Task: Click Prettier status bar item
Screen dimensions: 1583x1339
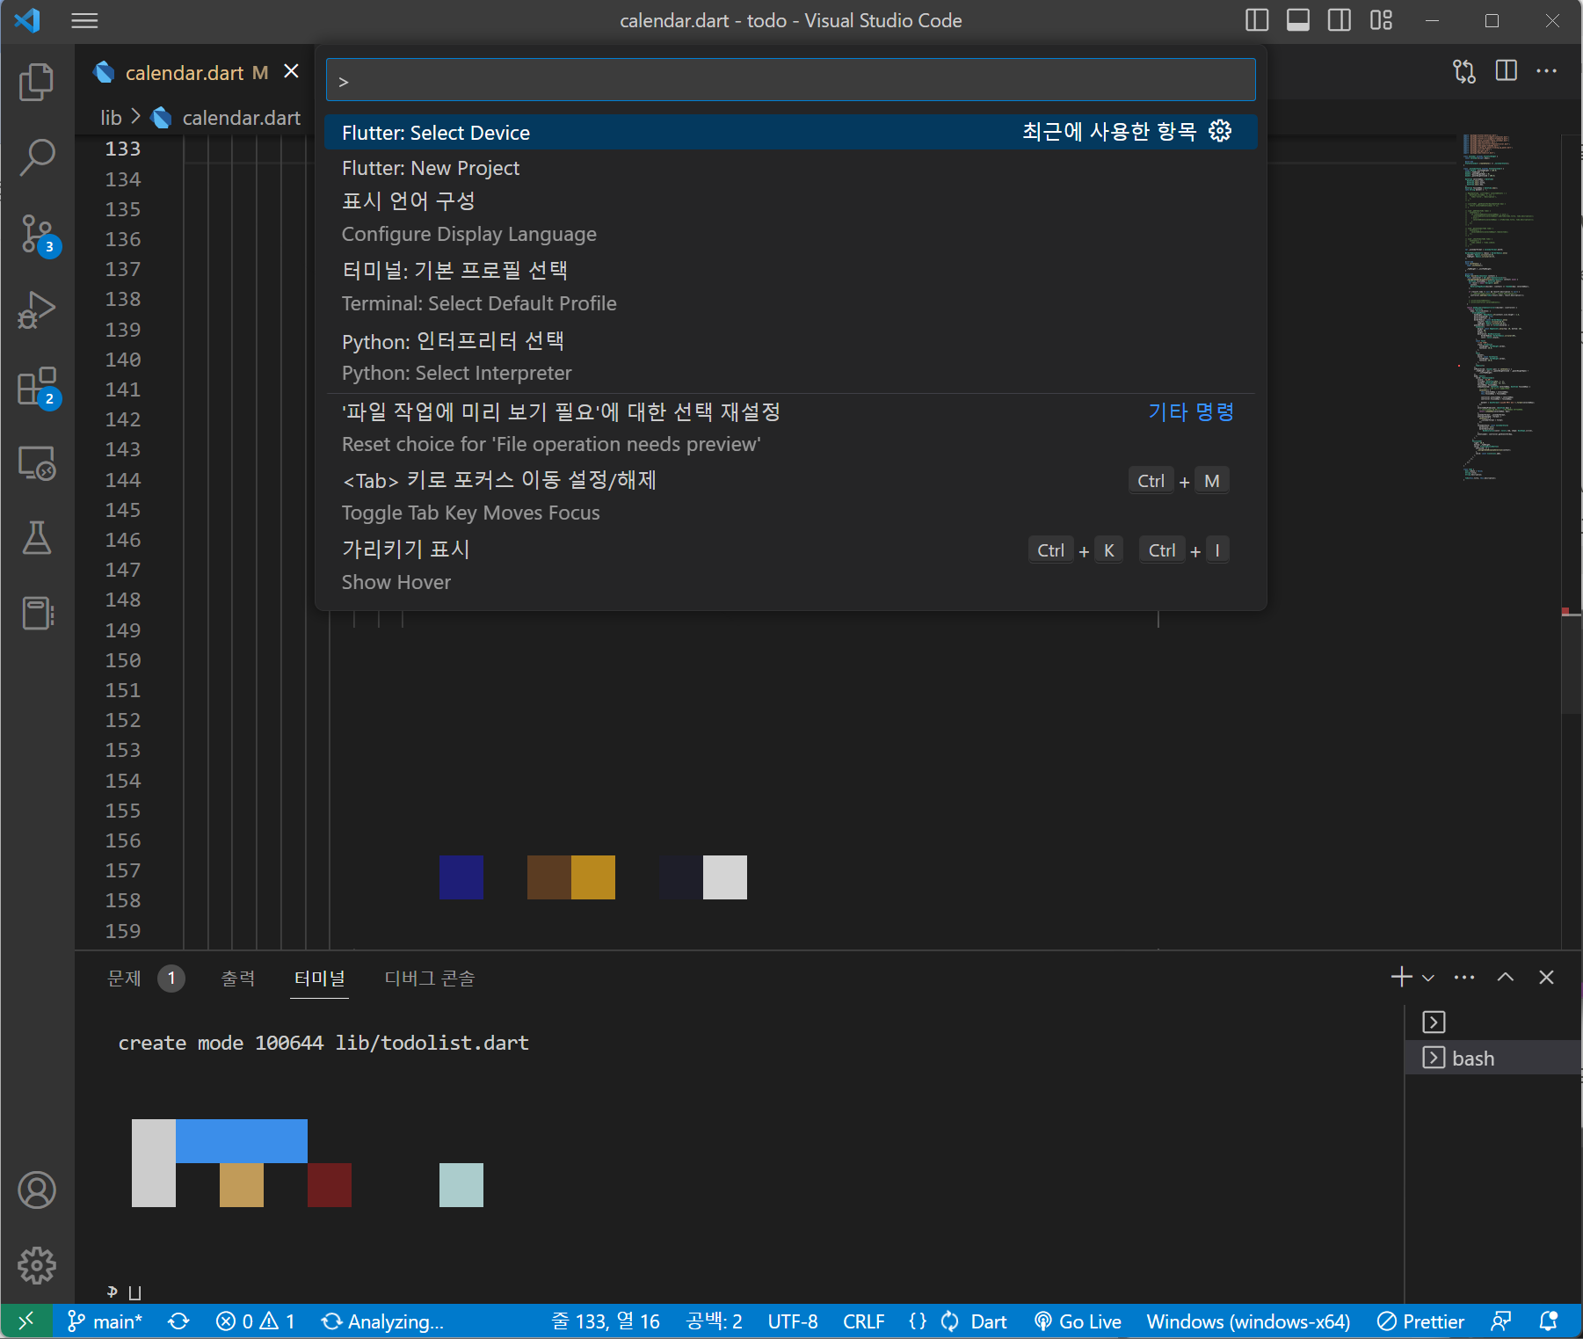Action: point(1420,1321)
